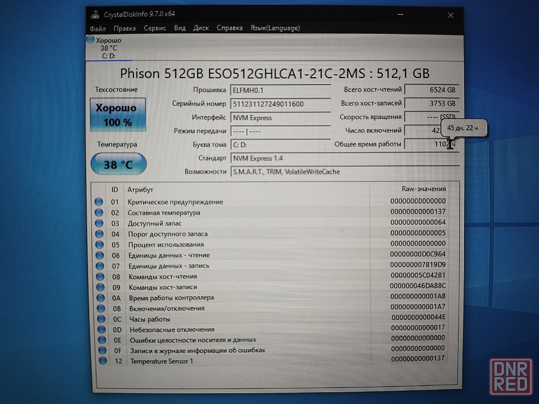Click the total host writes value 3753 GB

click(x=432, y=103)
